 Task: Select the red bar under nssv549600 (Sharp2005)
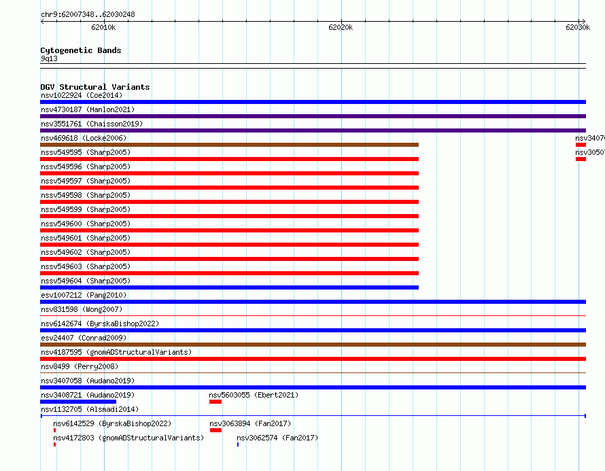click(x=230, y=230)
